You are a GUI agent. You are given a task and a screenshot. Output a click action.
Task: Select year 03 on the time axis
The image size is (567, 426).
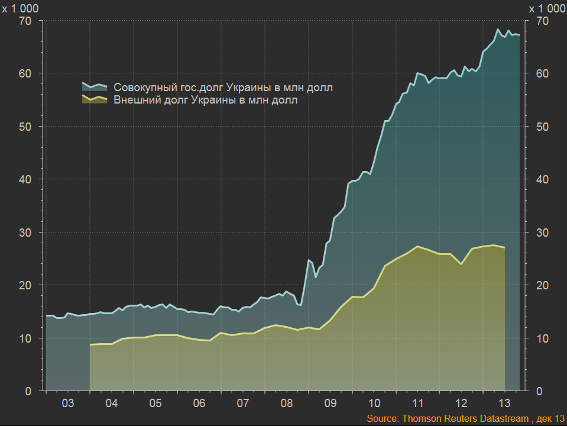click(67, 404)
